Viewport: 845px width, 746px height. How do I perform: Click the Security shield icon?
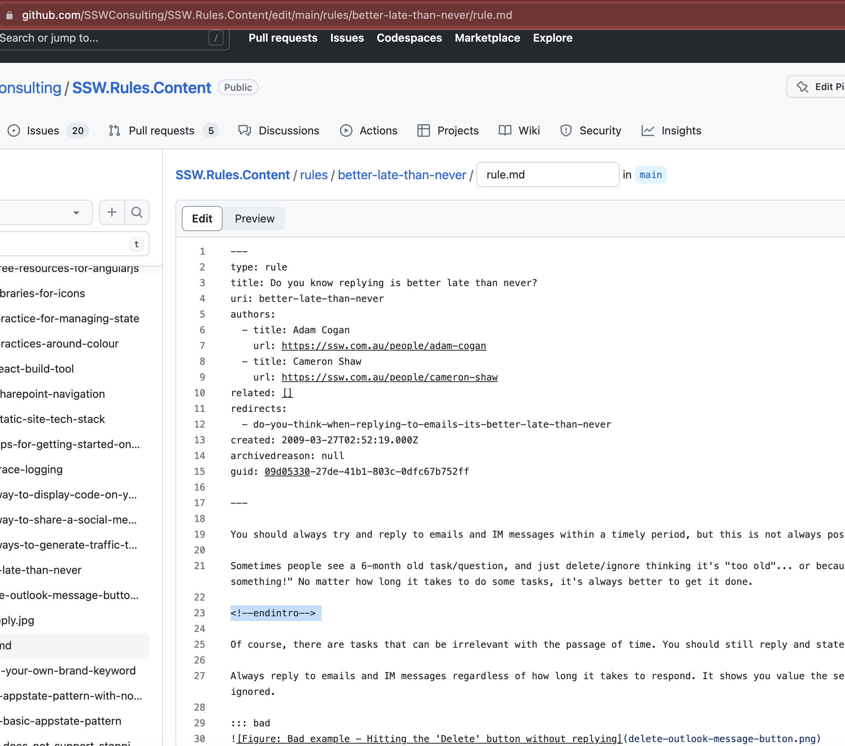point(566,130)
